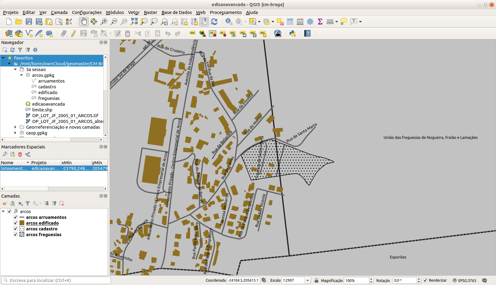Click the Zoom In magnifier tool
496x285 pixels.
point(104,22)
